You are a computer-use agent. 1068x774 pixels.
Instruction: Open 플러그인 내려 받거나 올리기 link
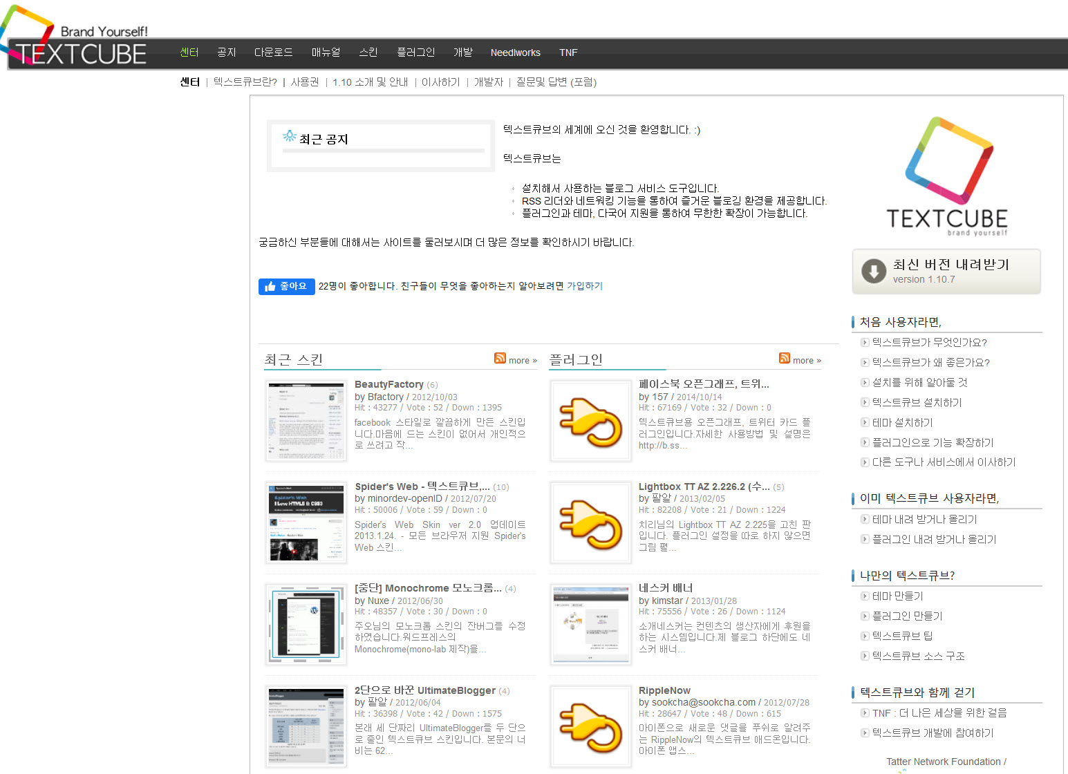point(934,539)
